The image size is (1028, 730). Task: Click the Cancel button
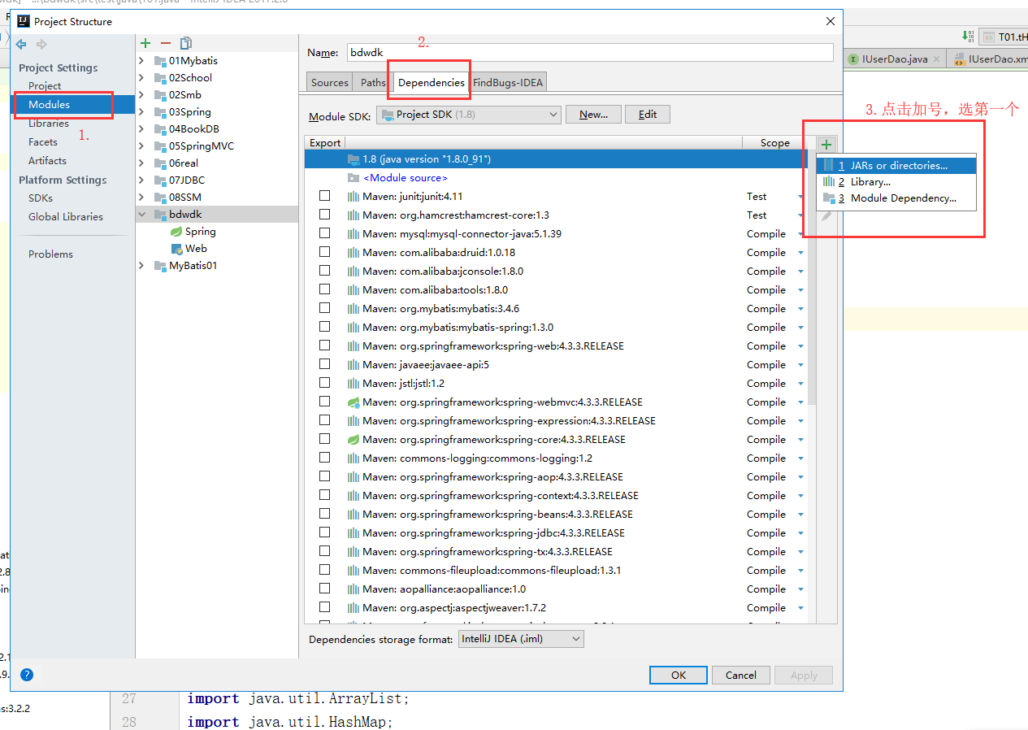(x=740, y=675)
